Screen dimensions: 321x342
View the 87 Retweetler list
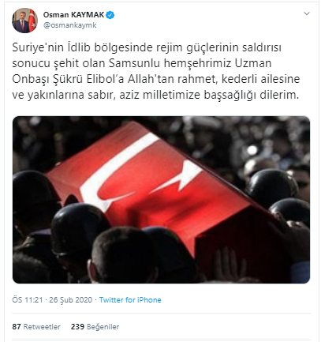click(36, 327)
